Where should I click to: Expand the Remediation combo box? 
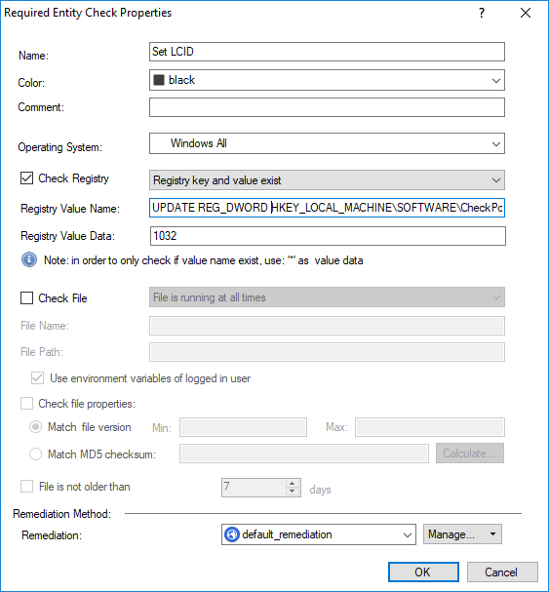(x=319, y=534)
